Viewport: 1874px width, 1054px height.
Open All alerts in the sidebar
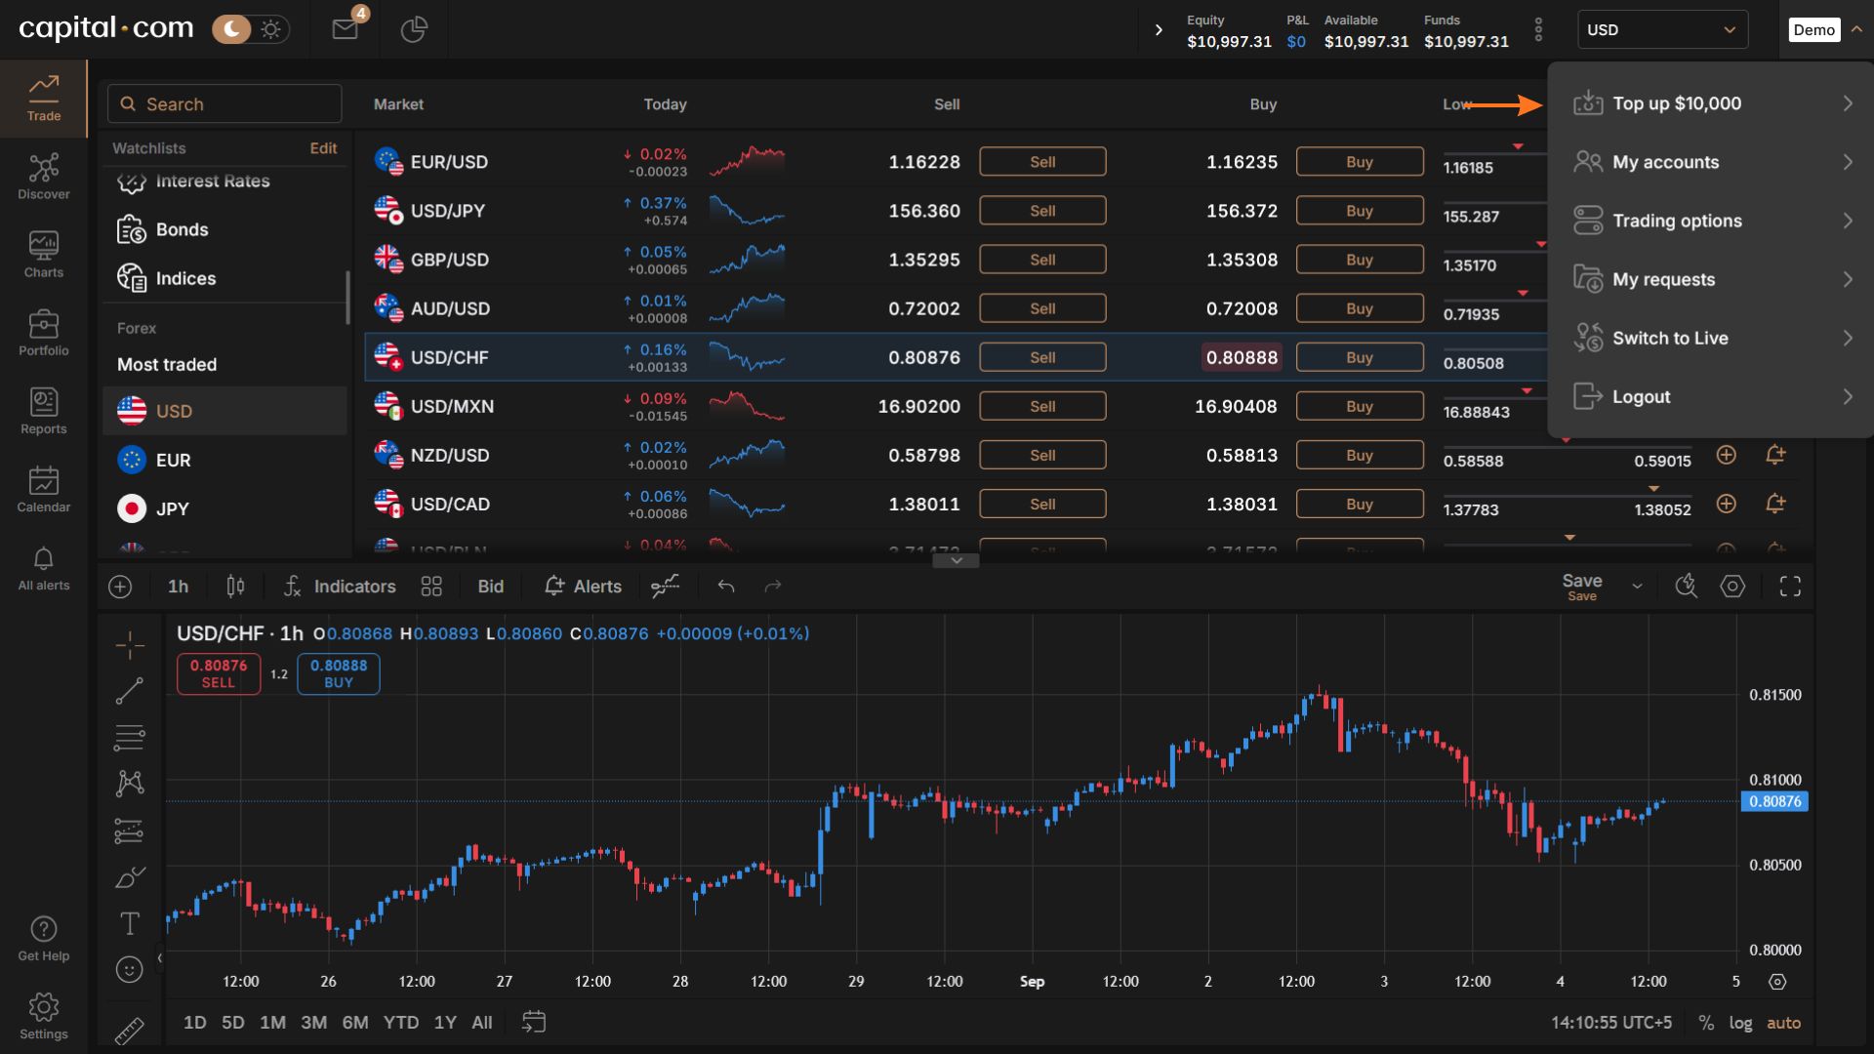(x=44, y=568)
